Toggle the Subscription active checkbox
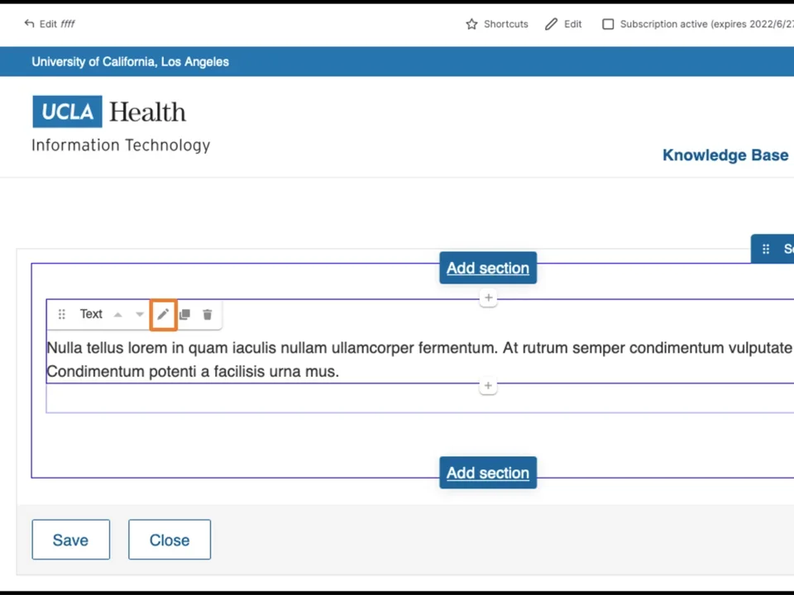 [x=608, y=24]
